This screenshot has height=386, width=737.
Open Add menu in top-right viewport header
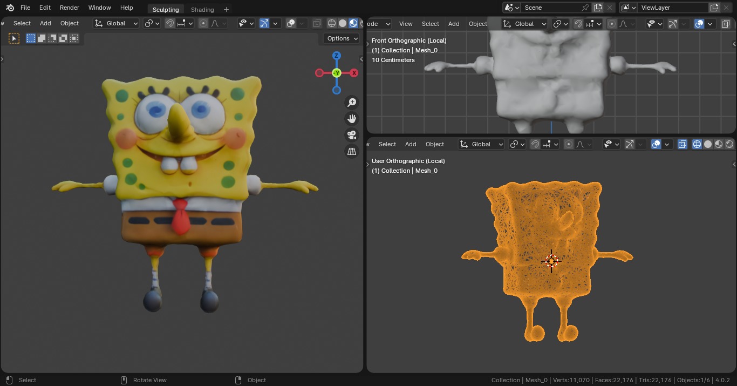[454, 24]
